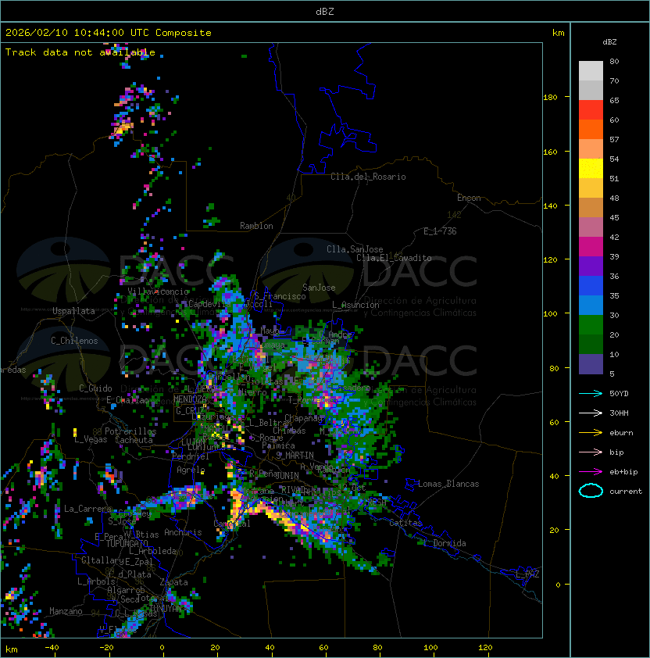Click the 'L_Vegas' map label
This screenshot has height=658, width=650.
click(91, 440)
